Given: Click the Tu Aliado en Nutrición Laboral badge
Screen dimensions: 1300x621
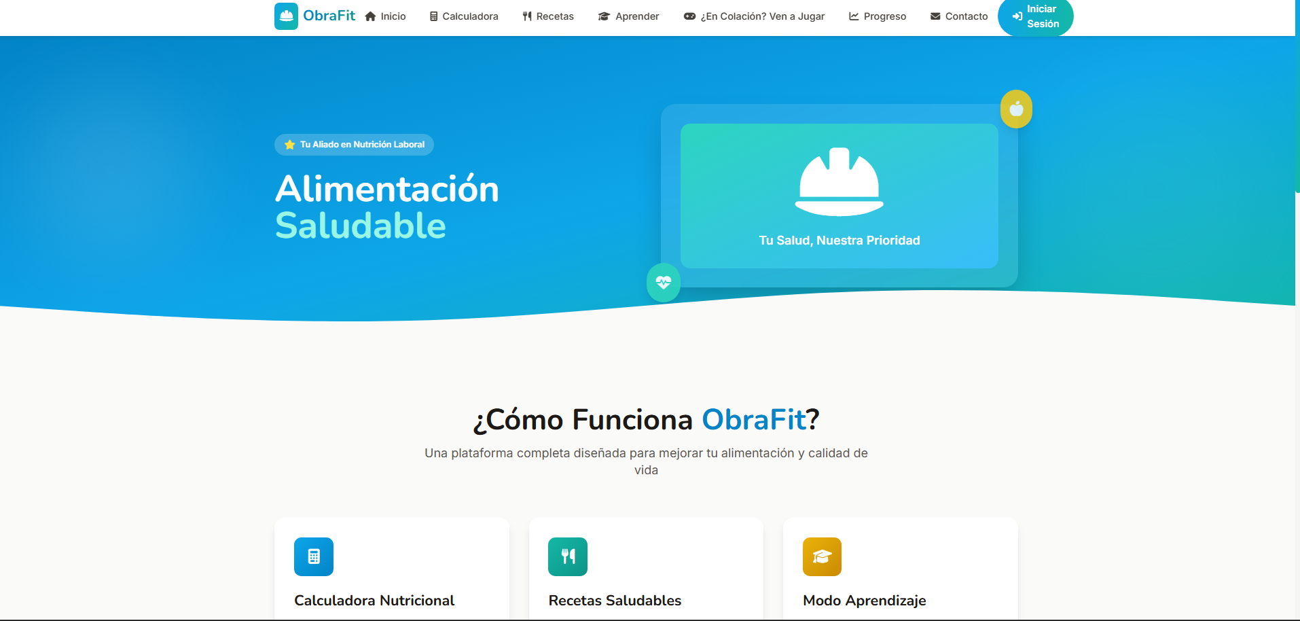Looking at the screenshot, I should click(353, 144).
